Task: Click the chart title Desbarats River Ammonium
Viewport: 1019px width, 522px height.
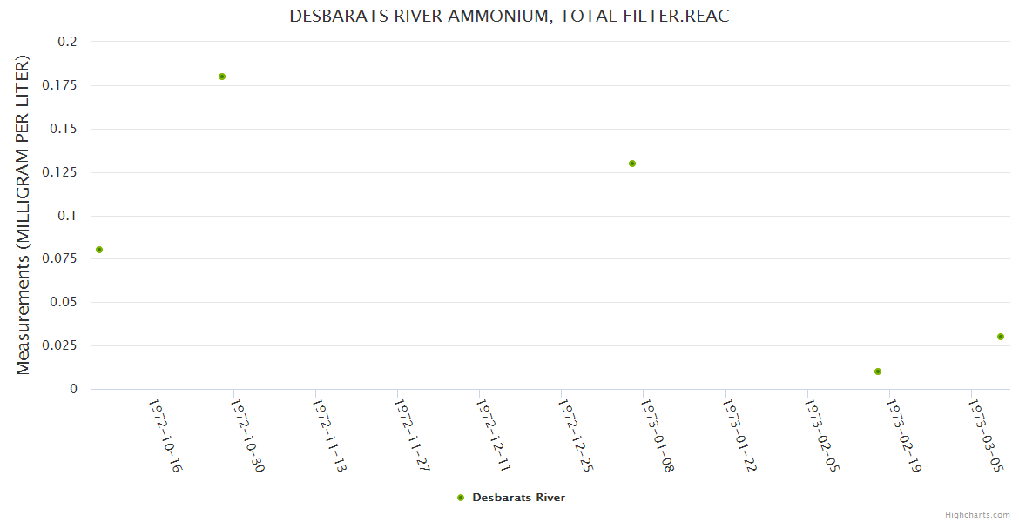Action: [509, 17]
